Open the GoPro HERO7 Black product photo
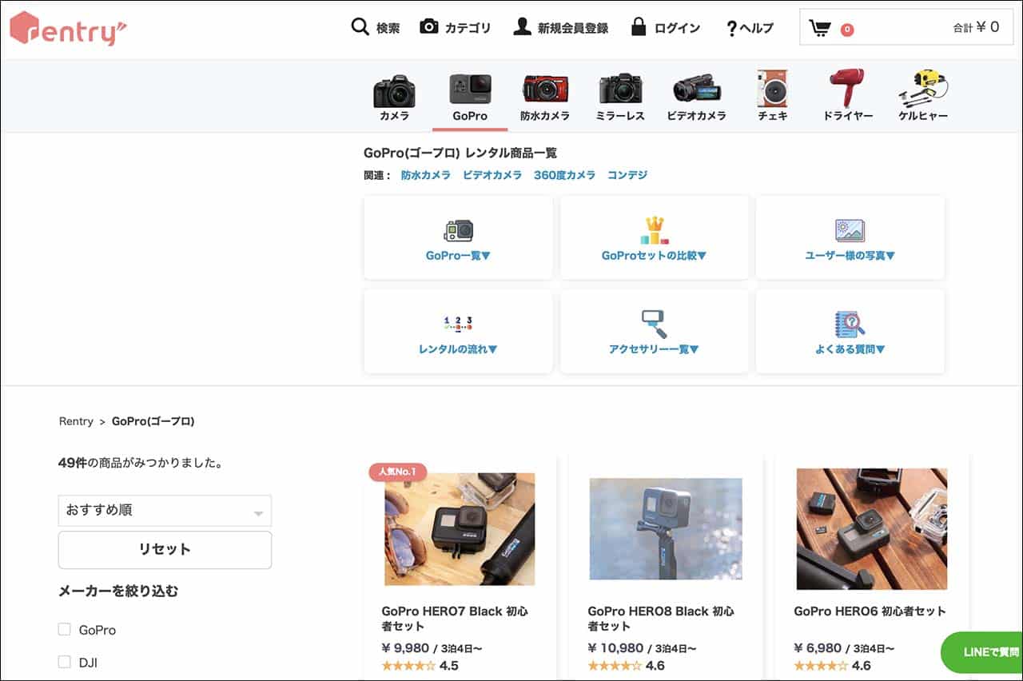The width and height of the screenshot is (1023, 681). tap(460, 529)
